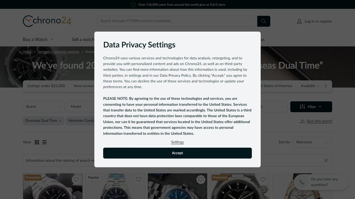Viewport: 355px width, 199px height.
Task: Click the Save this search link
Action: pyautogui.click(x=319, y=121)
